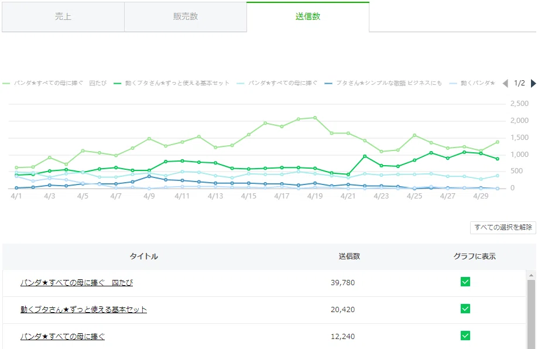Toggle legend item 動くパンダ★
Image resolution: width=538 pixels, height=349 pixels.
tap(472, 83)
